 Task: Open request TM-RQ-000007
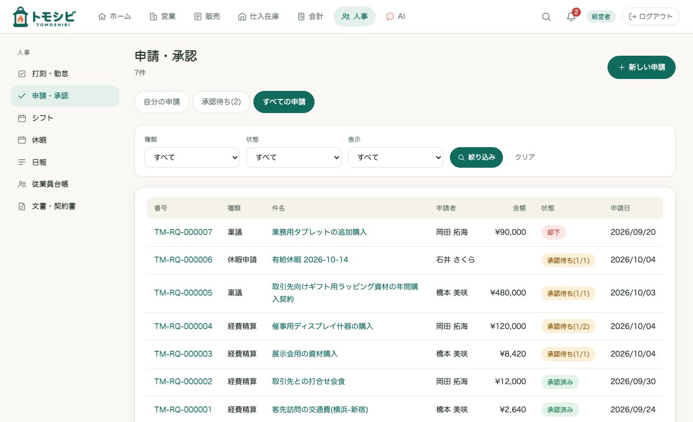pyautogui.click(x=184, y=232)
